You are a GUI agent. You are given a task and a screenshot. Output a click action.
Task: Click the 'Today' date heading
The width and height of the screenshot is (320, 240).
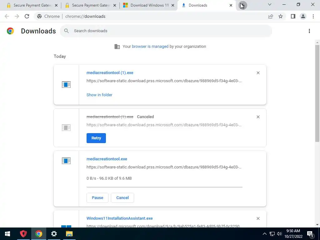[60, 56]
